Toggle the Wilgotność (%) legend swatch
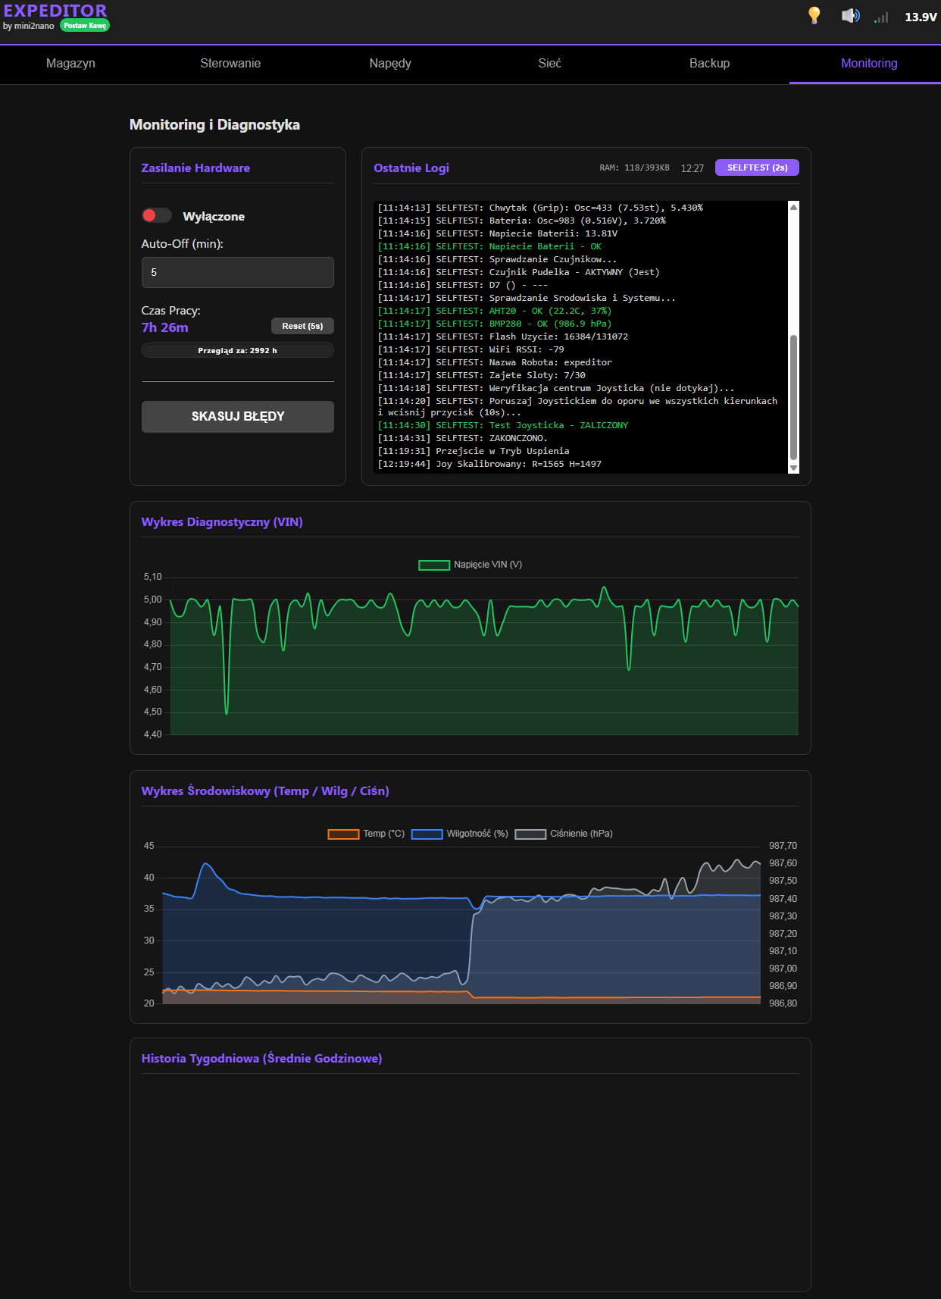Screen dimensions: 941x1299 pos(427,834)
